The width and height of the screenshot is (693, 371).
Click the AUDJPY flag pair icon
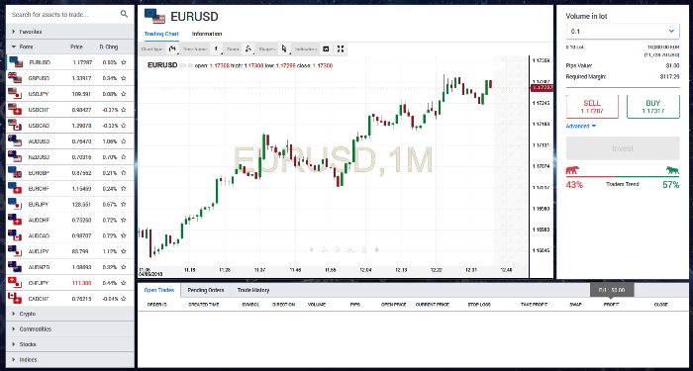tap(15, 251)
